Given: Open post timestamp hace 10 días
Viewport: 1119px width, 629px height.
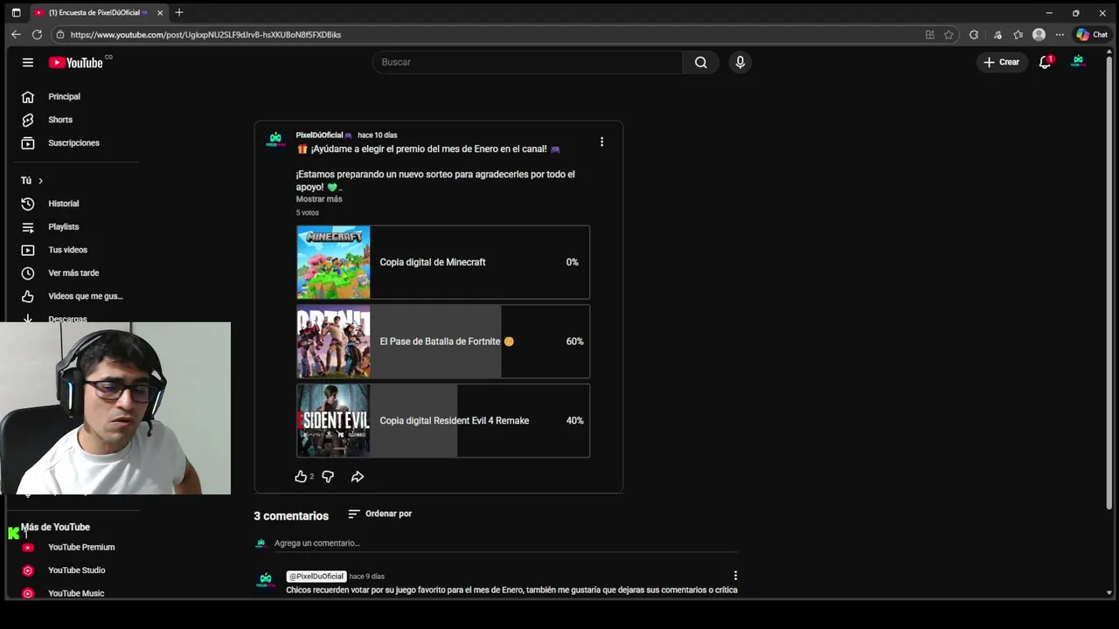Looking at the screenshot, I should pyautogui.click(x=377, y=135).
